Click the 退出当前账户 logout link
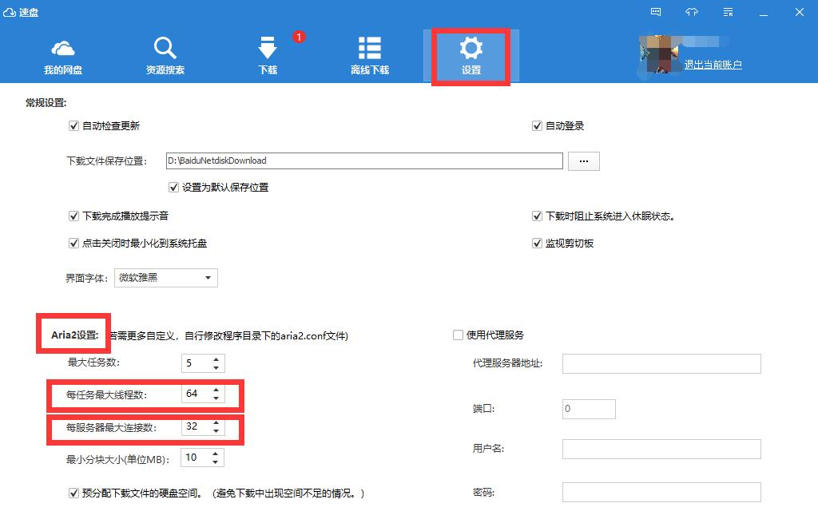 point(713,65)
